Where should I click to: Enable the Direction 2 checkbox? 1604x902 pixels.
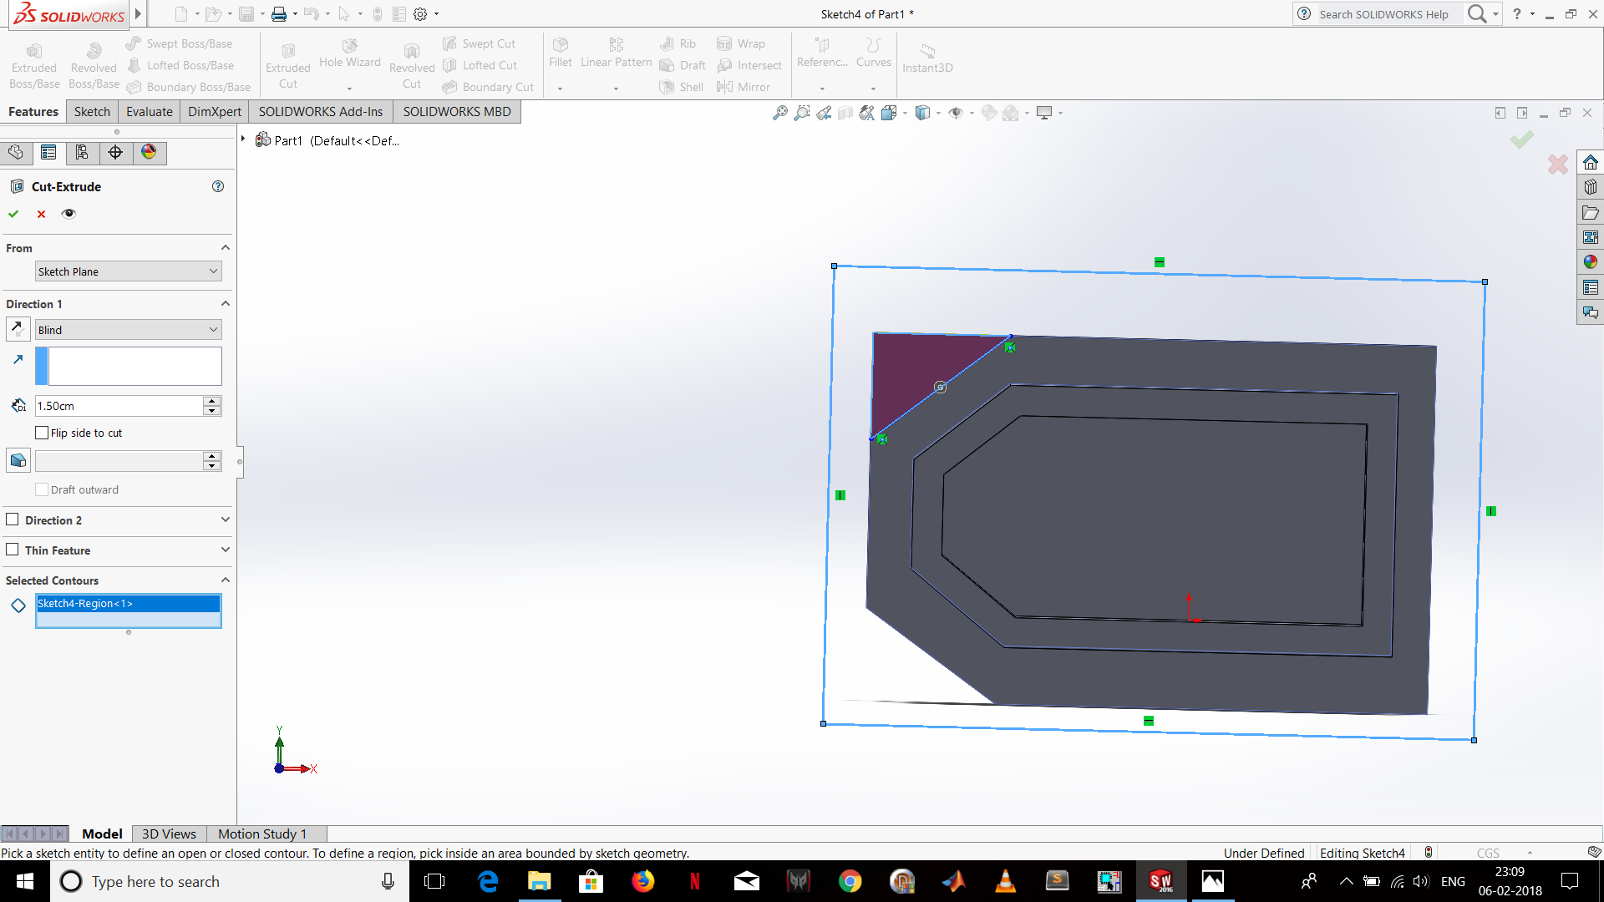point(13,519)
